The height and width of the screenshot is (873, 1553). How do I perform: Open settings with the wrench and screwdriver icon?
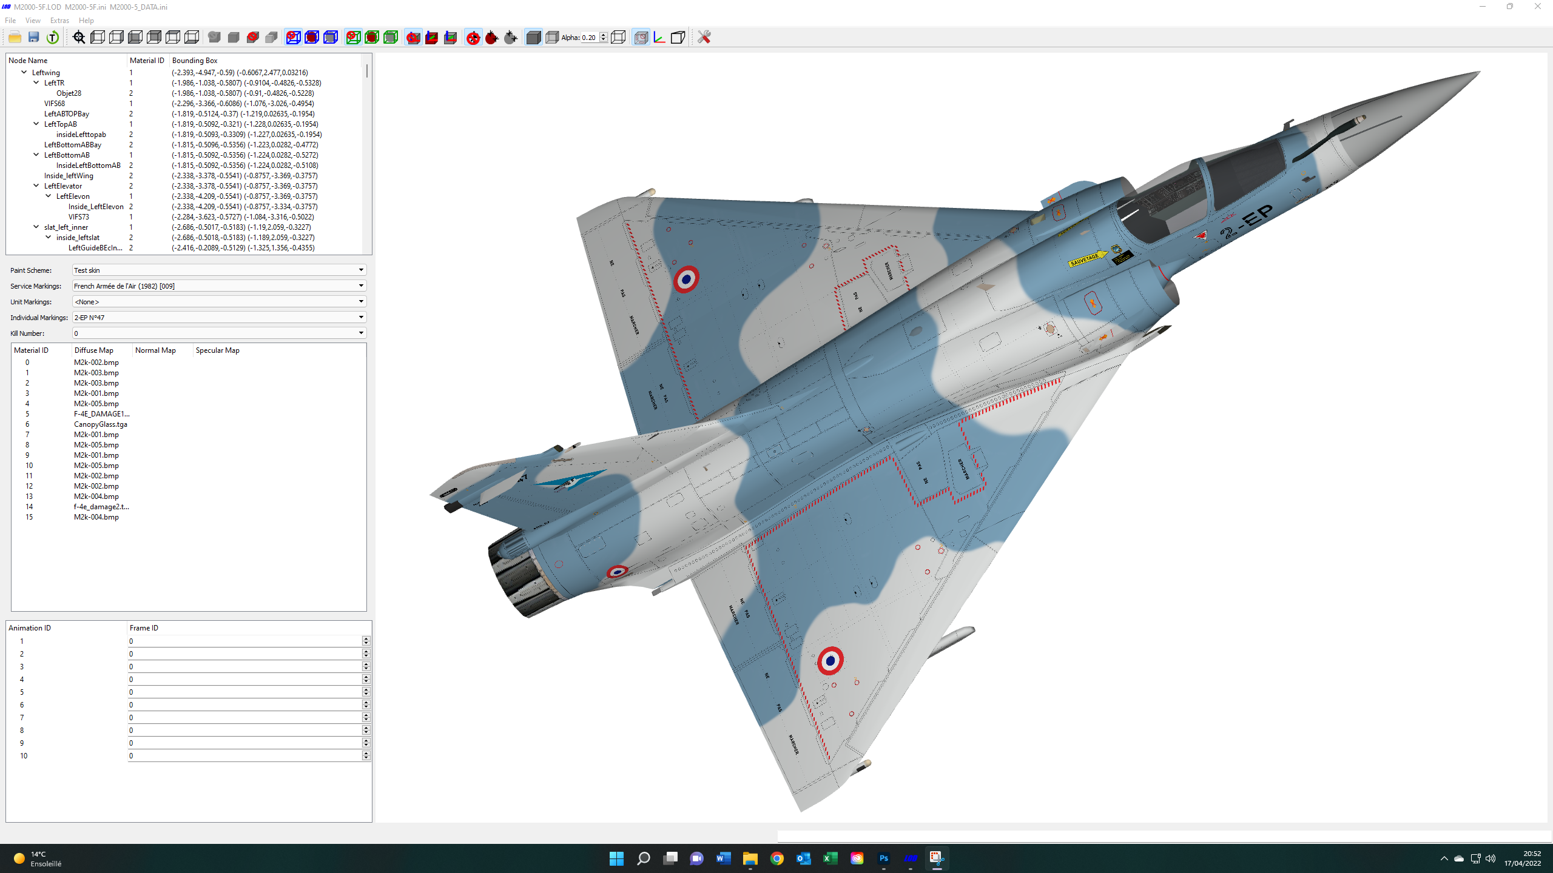[x=704, y=38]
